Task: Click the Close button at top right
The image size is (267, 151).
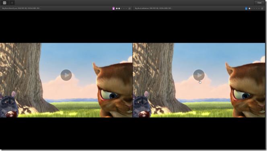Action: [x=259, y=3]
